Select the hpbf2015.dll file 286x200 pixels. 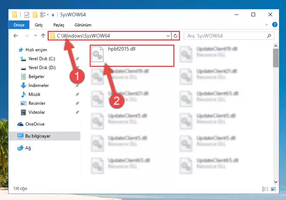click(x=132, y=56)
